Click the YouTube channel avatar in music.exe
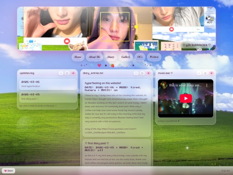Screen dimensions: 233x175 click(164, 85)
